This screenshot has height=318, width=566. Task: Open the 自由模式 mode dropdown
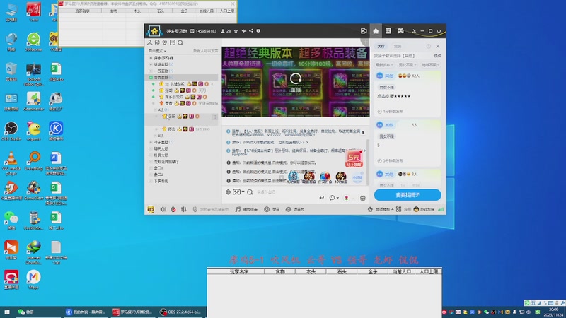(x=157, y=51)
